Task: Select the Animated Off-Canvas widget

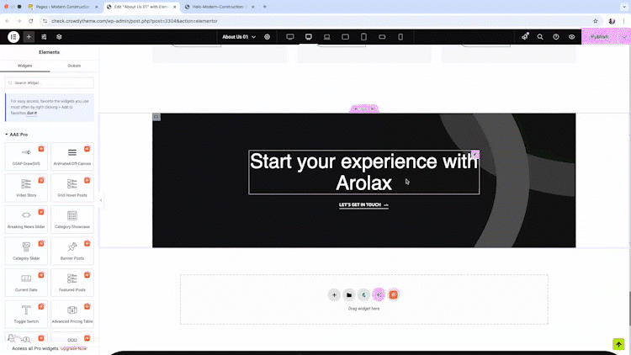Action: (72, 156)
